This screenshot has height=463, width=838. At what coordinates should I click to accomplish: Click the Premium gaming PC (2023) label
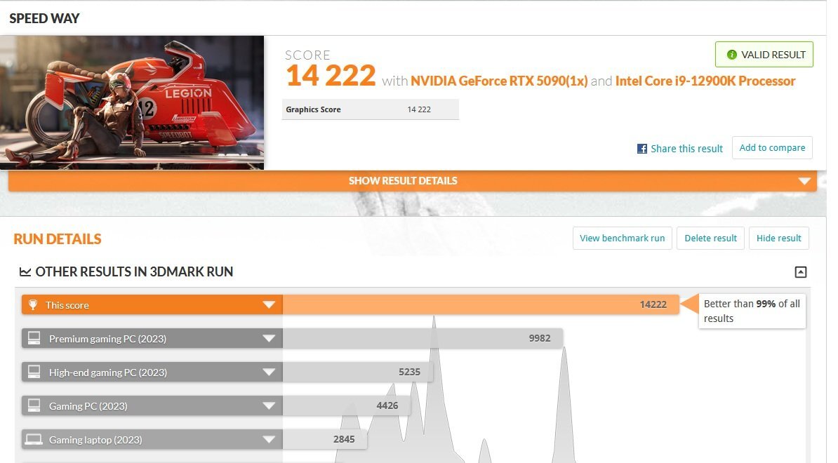point(107,339)
